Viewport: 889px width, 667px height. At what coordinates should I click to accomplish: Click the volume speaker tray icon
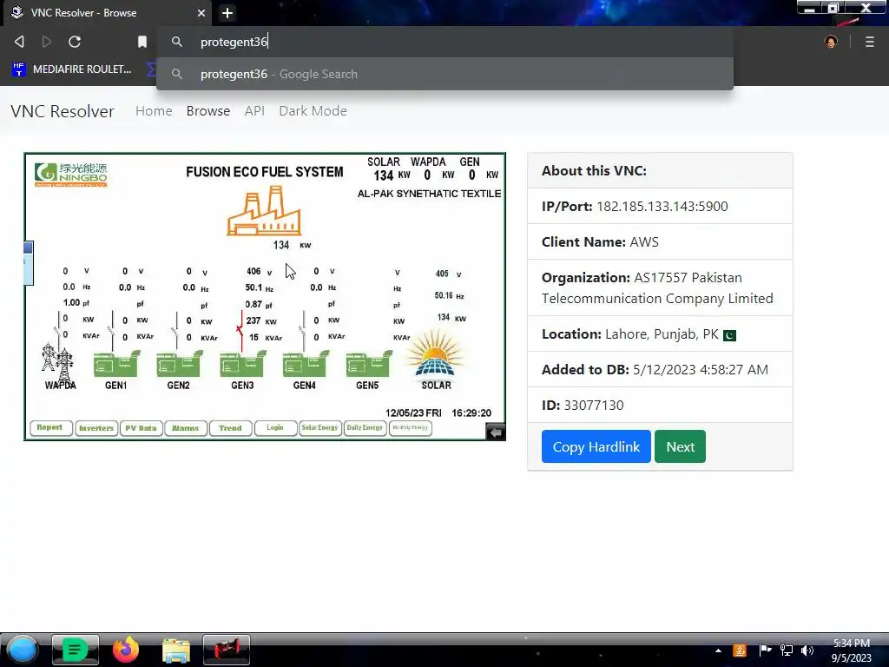[807, 650]
